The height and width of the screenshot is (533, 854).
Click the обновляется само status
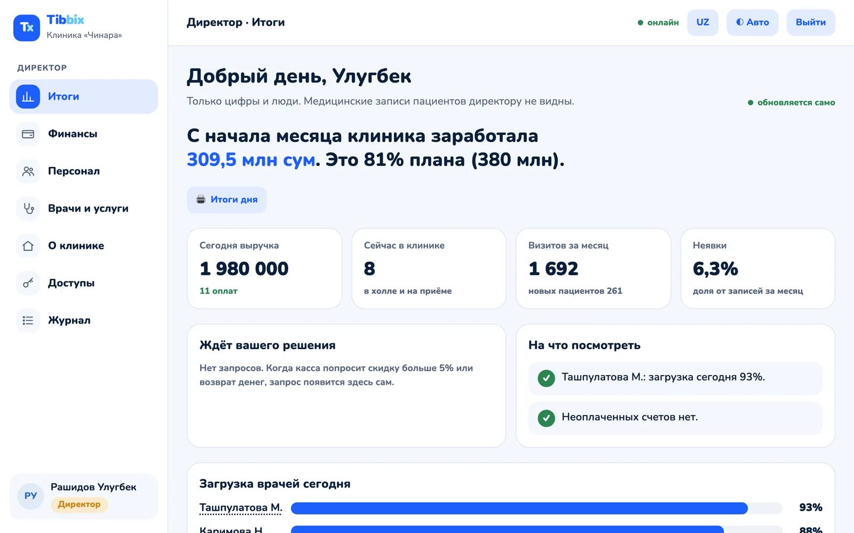(x=792, y=102)
